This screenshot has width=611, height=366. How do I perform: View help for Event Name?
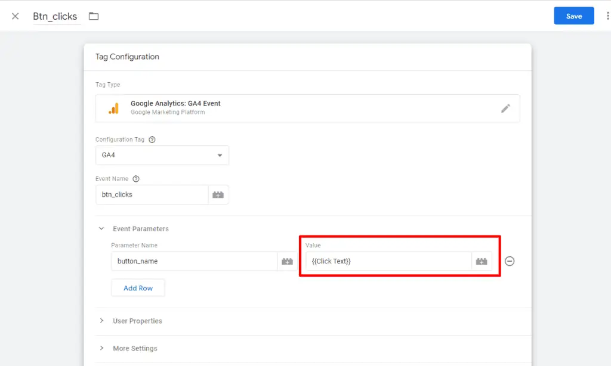(x=135, y=178)
